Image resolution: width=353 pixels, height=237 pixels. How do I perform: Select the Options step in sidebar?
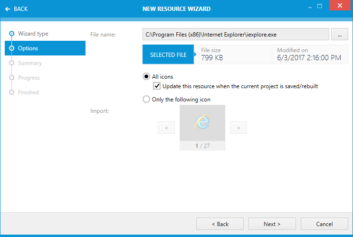point(28,48)
